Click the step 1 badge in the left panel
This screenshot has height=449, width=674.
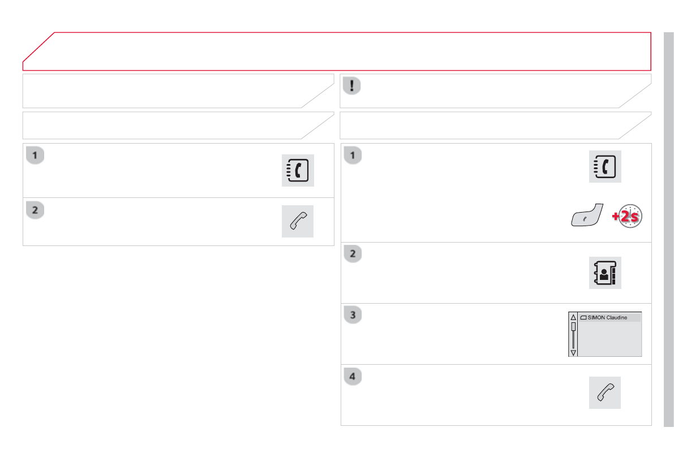(35, 156)
